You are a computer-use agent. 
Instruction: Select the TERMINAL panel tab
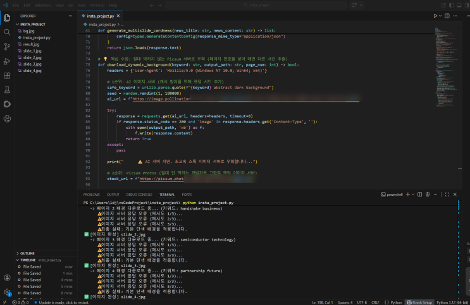coord(167,194)
